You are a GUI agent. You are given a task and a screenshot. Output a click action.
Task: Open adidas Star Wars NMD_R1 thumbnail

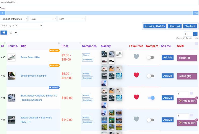[12, 120]
